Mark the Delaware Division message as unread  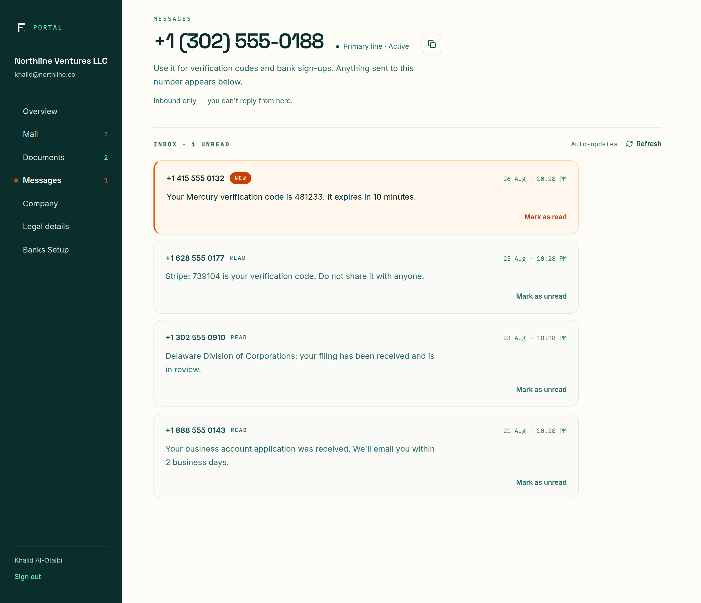tap(541, 389)
